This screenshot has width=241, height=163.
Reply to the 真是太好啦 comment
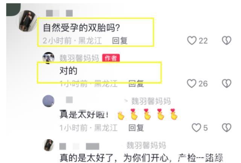coord(136,128)
